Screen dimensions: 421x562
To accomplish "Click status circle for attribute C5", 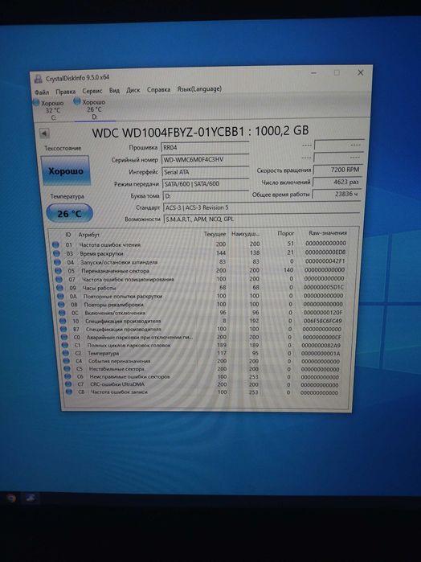I will (67, 369).
